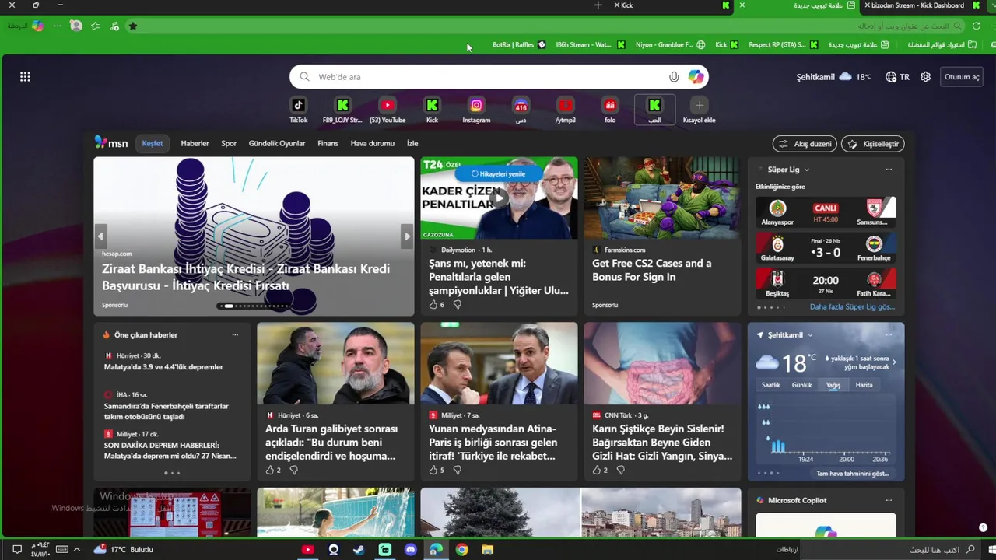Open Tam hava tahminini göster link

click(852, 473)
